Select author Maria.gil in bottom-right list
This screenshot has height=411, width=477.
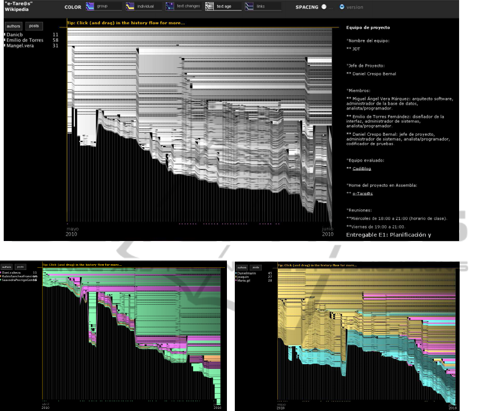pos(245,280)
